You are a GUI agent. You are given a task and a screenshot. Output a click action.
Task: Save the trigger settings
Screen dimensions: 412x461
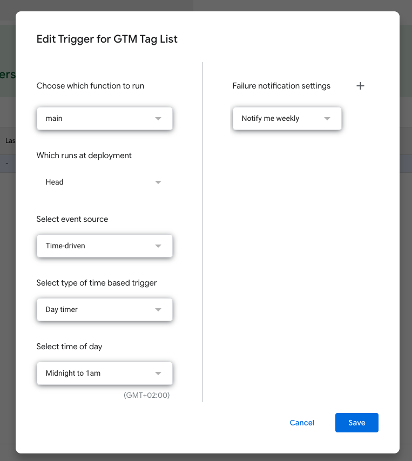356,423
